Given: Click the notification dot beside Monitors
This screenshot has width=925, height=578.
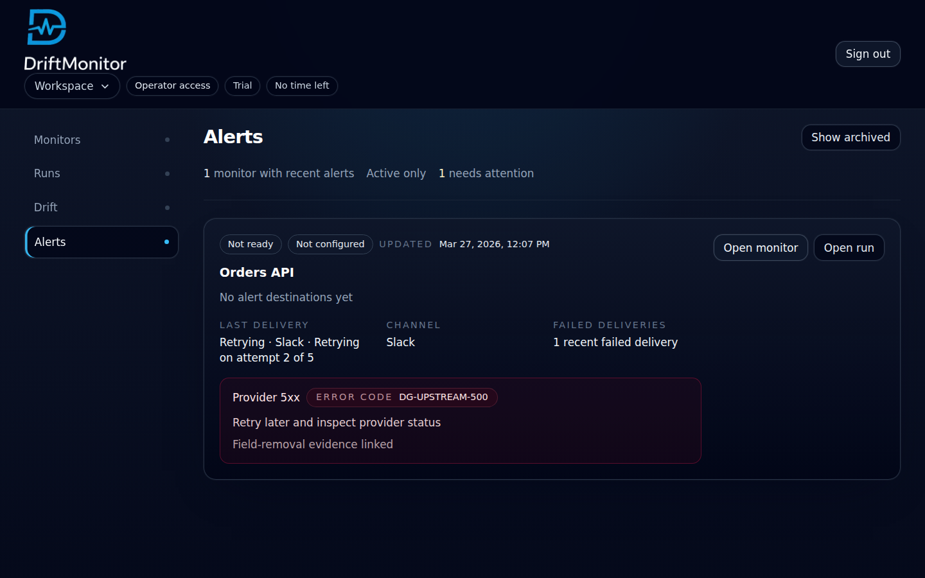Looking at the screenshot, I should (x=168, y=139).
